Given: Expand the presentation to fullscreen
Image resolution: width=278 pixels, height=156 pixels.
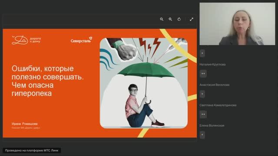Looking at the screenshot, I should tap(192, 19).
